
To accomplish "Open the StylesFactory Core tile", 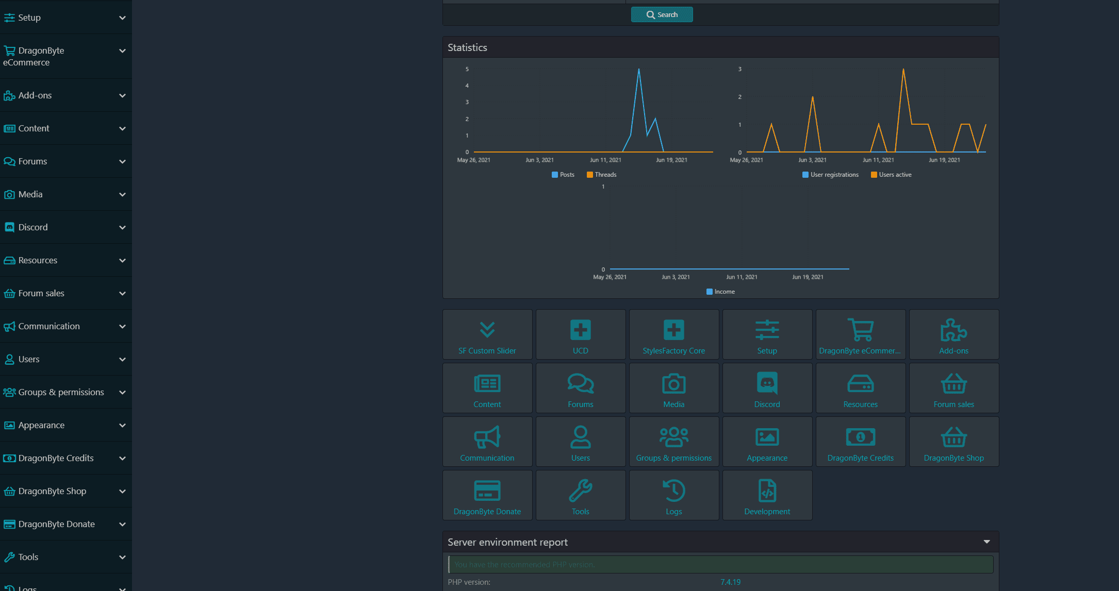I will click(674, 334).
